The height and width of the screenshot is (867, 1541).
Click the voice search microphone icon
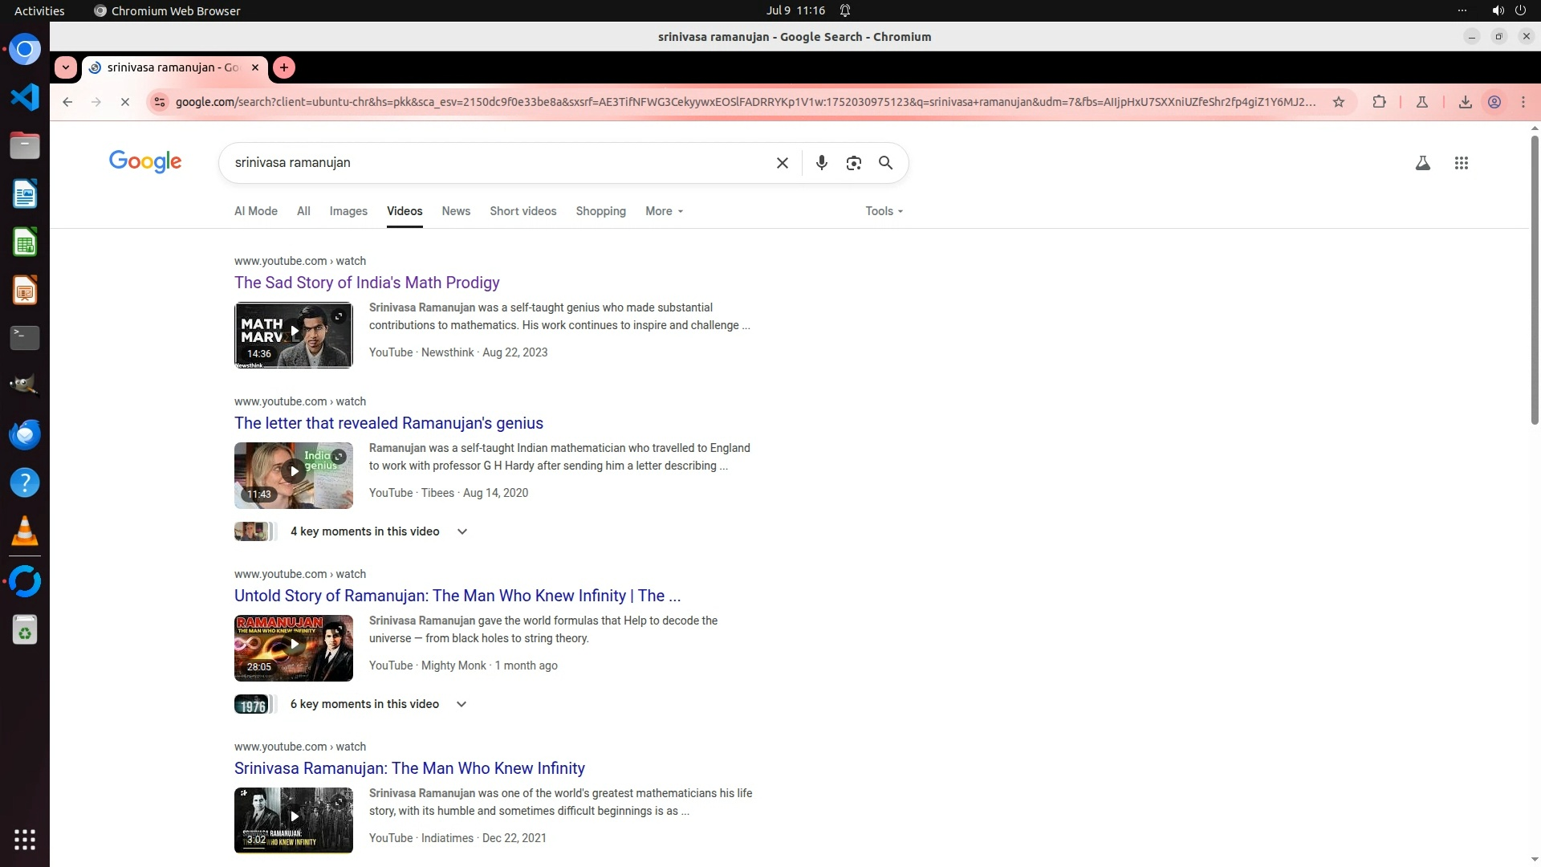point(821,163)
